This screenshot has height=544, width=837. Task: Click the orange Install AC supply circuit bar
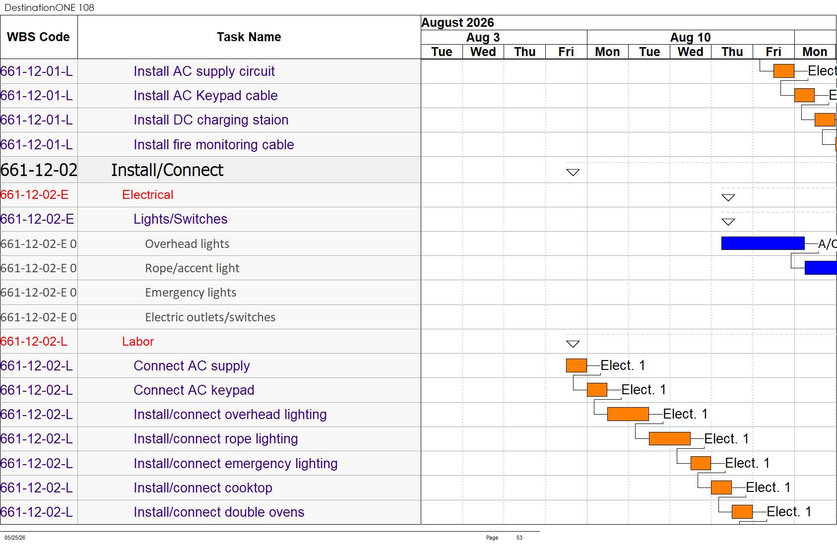(x=784, y=71)
